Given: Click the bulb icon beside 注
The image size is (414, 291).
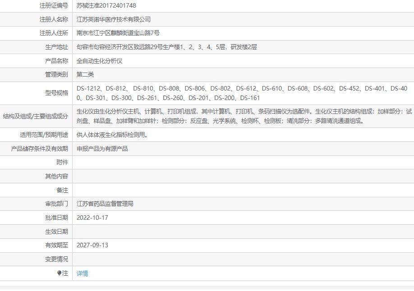Looking at the screenshot, I should pos(59,273).
